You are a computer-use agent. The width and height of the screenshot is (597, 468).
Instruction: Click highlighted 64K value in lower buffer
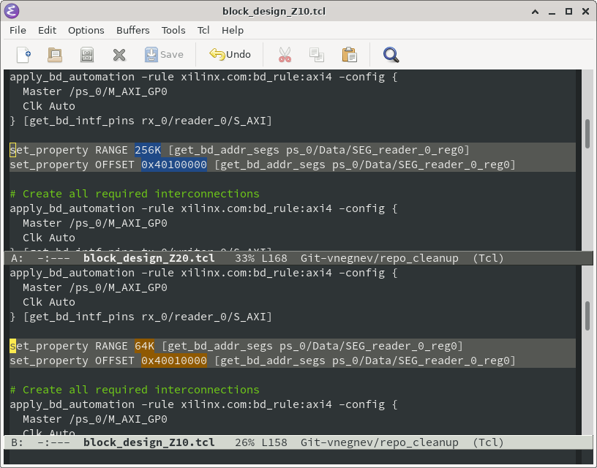pyautogui.click(x=144, y=346)
